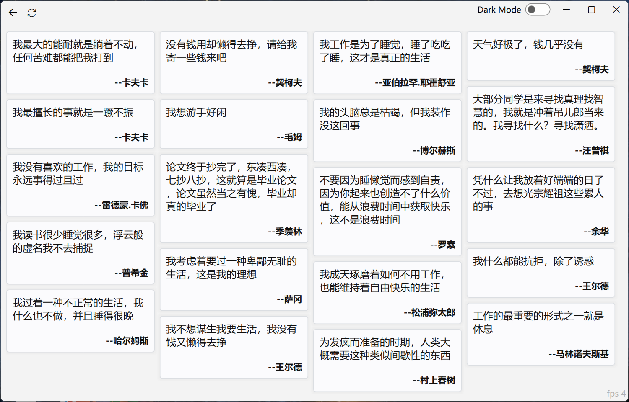Click the 季羡林 thesis quote card
The width and height of the screenshot is (629, 402).
[234, 198]
